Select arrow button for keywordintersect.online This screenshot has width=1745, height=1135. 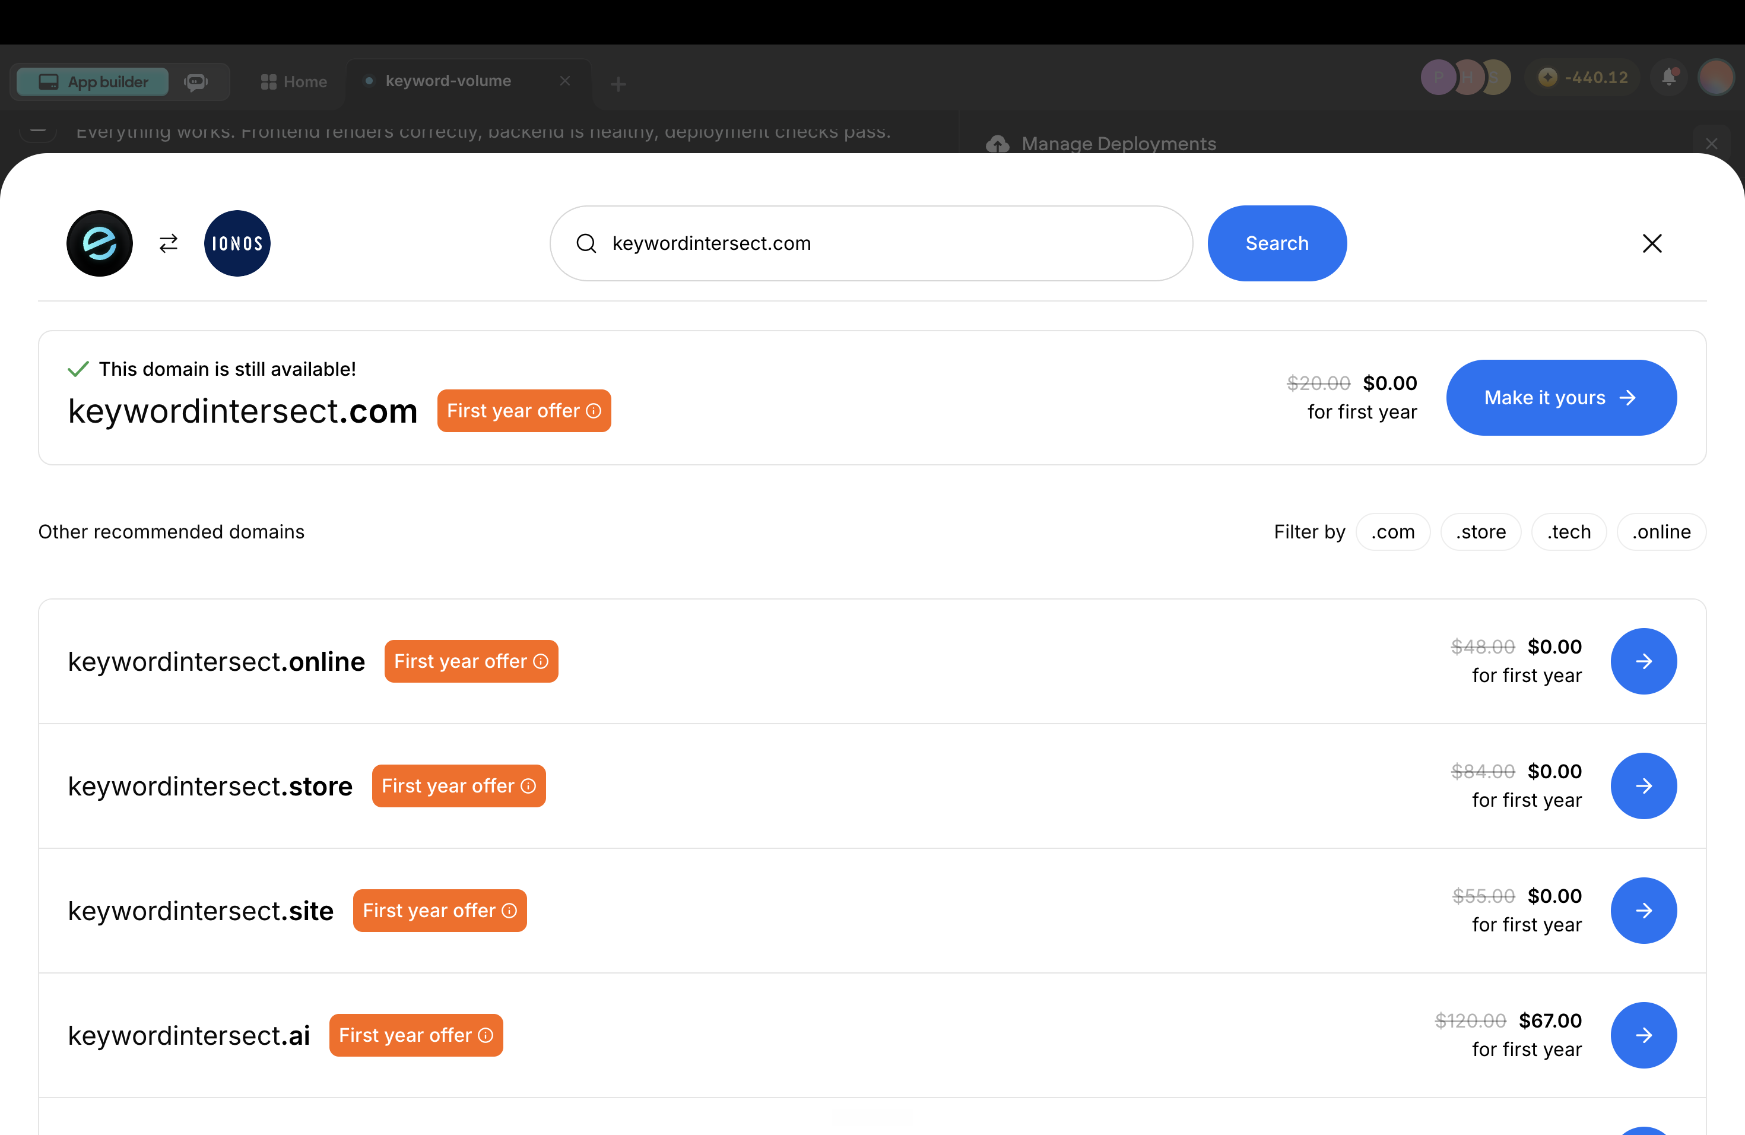point(1643,661)
